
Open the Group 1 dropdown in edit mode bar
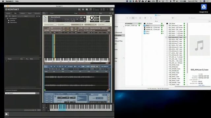[x=52, y=13]
